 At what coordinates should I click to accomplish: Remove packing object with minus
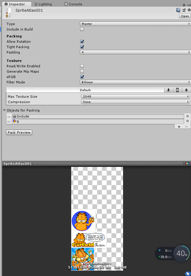coord(187,127)
